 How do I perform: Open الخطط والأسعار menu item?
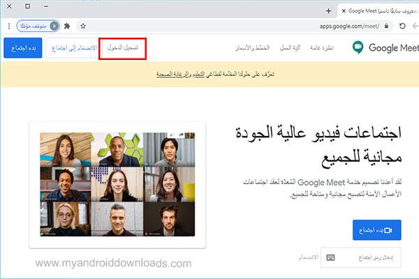click(x=252, y=48)
